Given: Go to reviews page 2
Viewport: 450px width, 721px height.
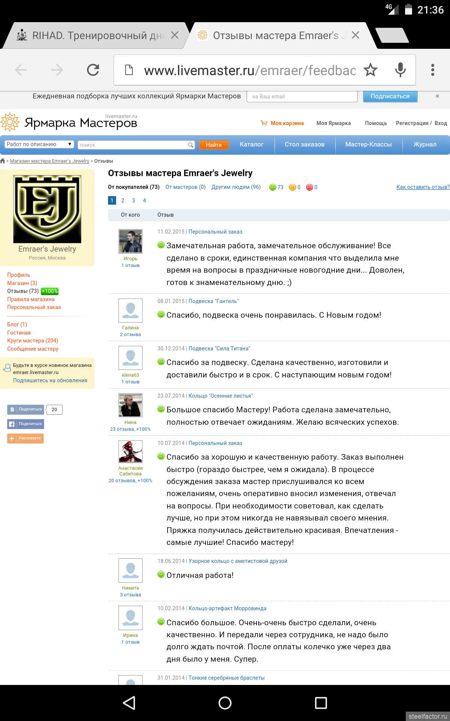Looking at the screenshot, I should (123, 201).
